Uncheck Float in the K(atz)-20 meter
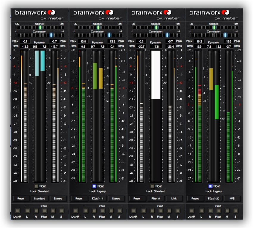Screen dimensions: 253x228 point(210,186)
